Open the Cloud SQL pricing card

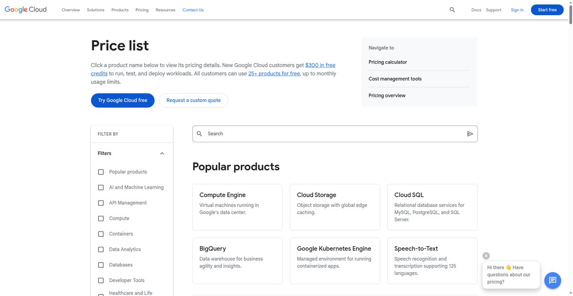(x=432, y=207)
